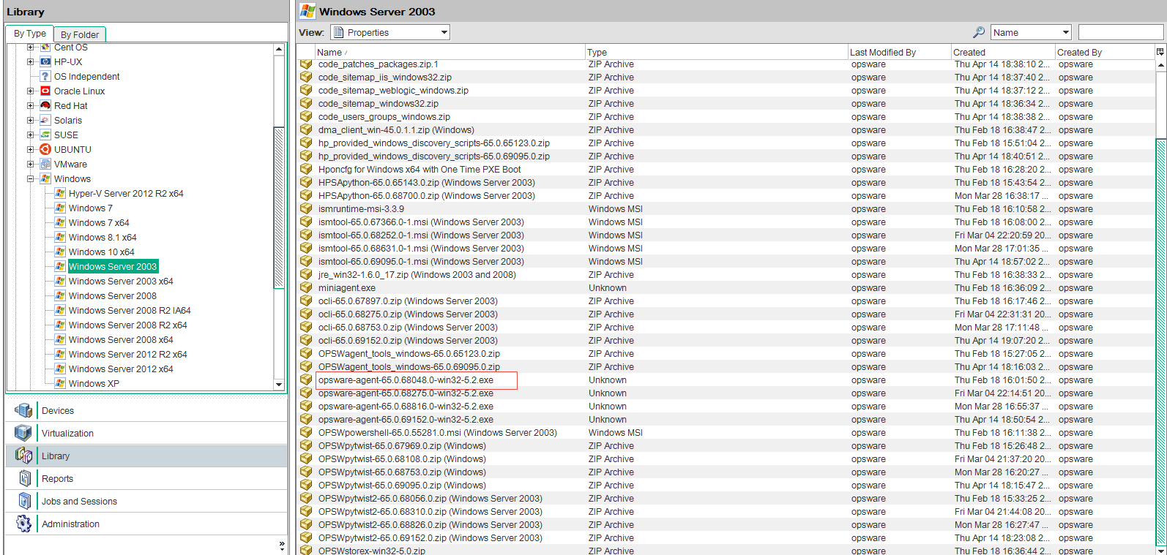Open the Virtualization panel icon

pos(23,433)
